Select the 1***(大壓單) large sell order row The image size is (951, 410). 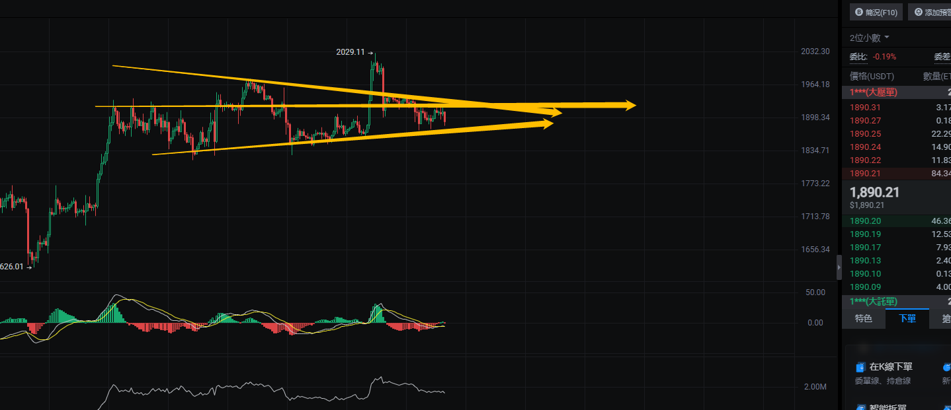[896, 92]
